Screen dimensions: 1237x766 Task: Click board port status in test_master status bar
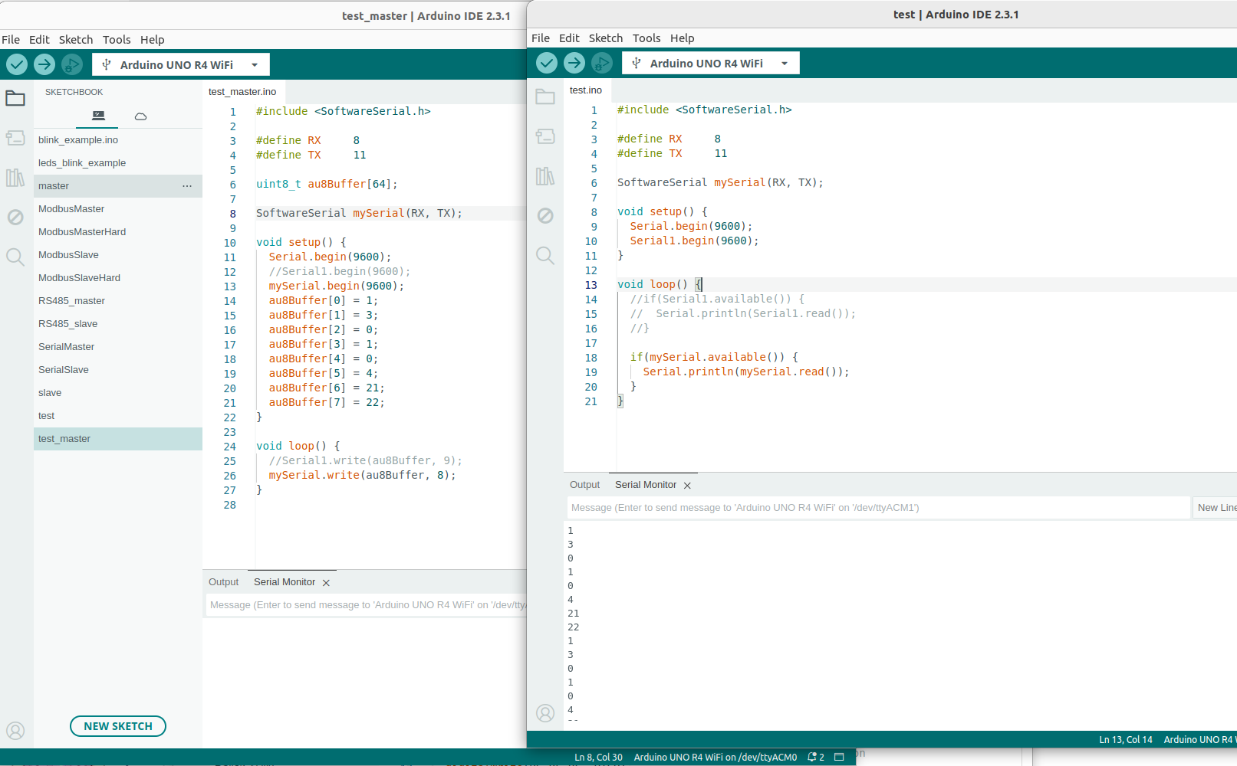tap(715, 757)
